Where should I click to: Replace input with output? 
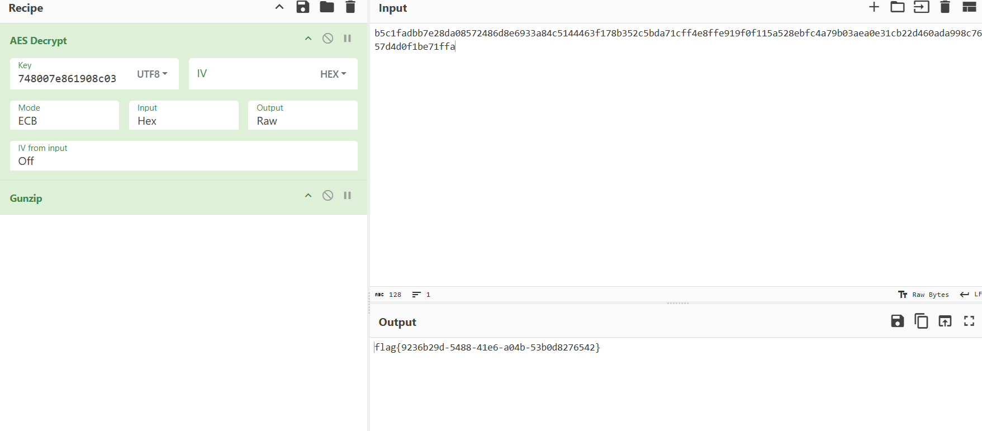945,321
